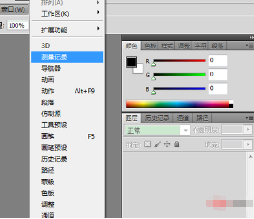The image size is (254, 219).
Task: Click the 100% zoom input field
Action: click(x=18, y=25)
